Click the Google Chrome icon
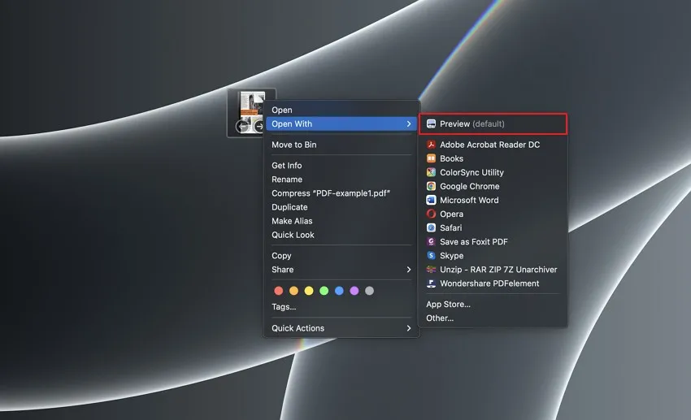This screenshot has width=691, height=420. 431,186
